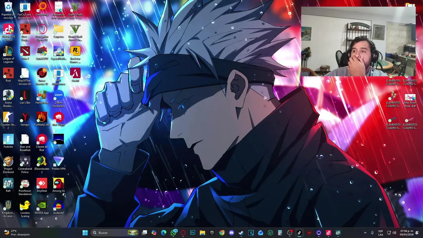Launch Among Us desktop icon
423x238 pixels.
58,186
